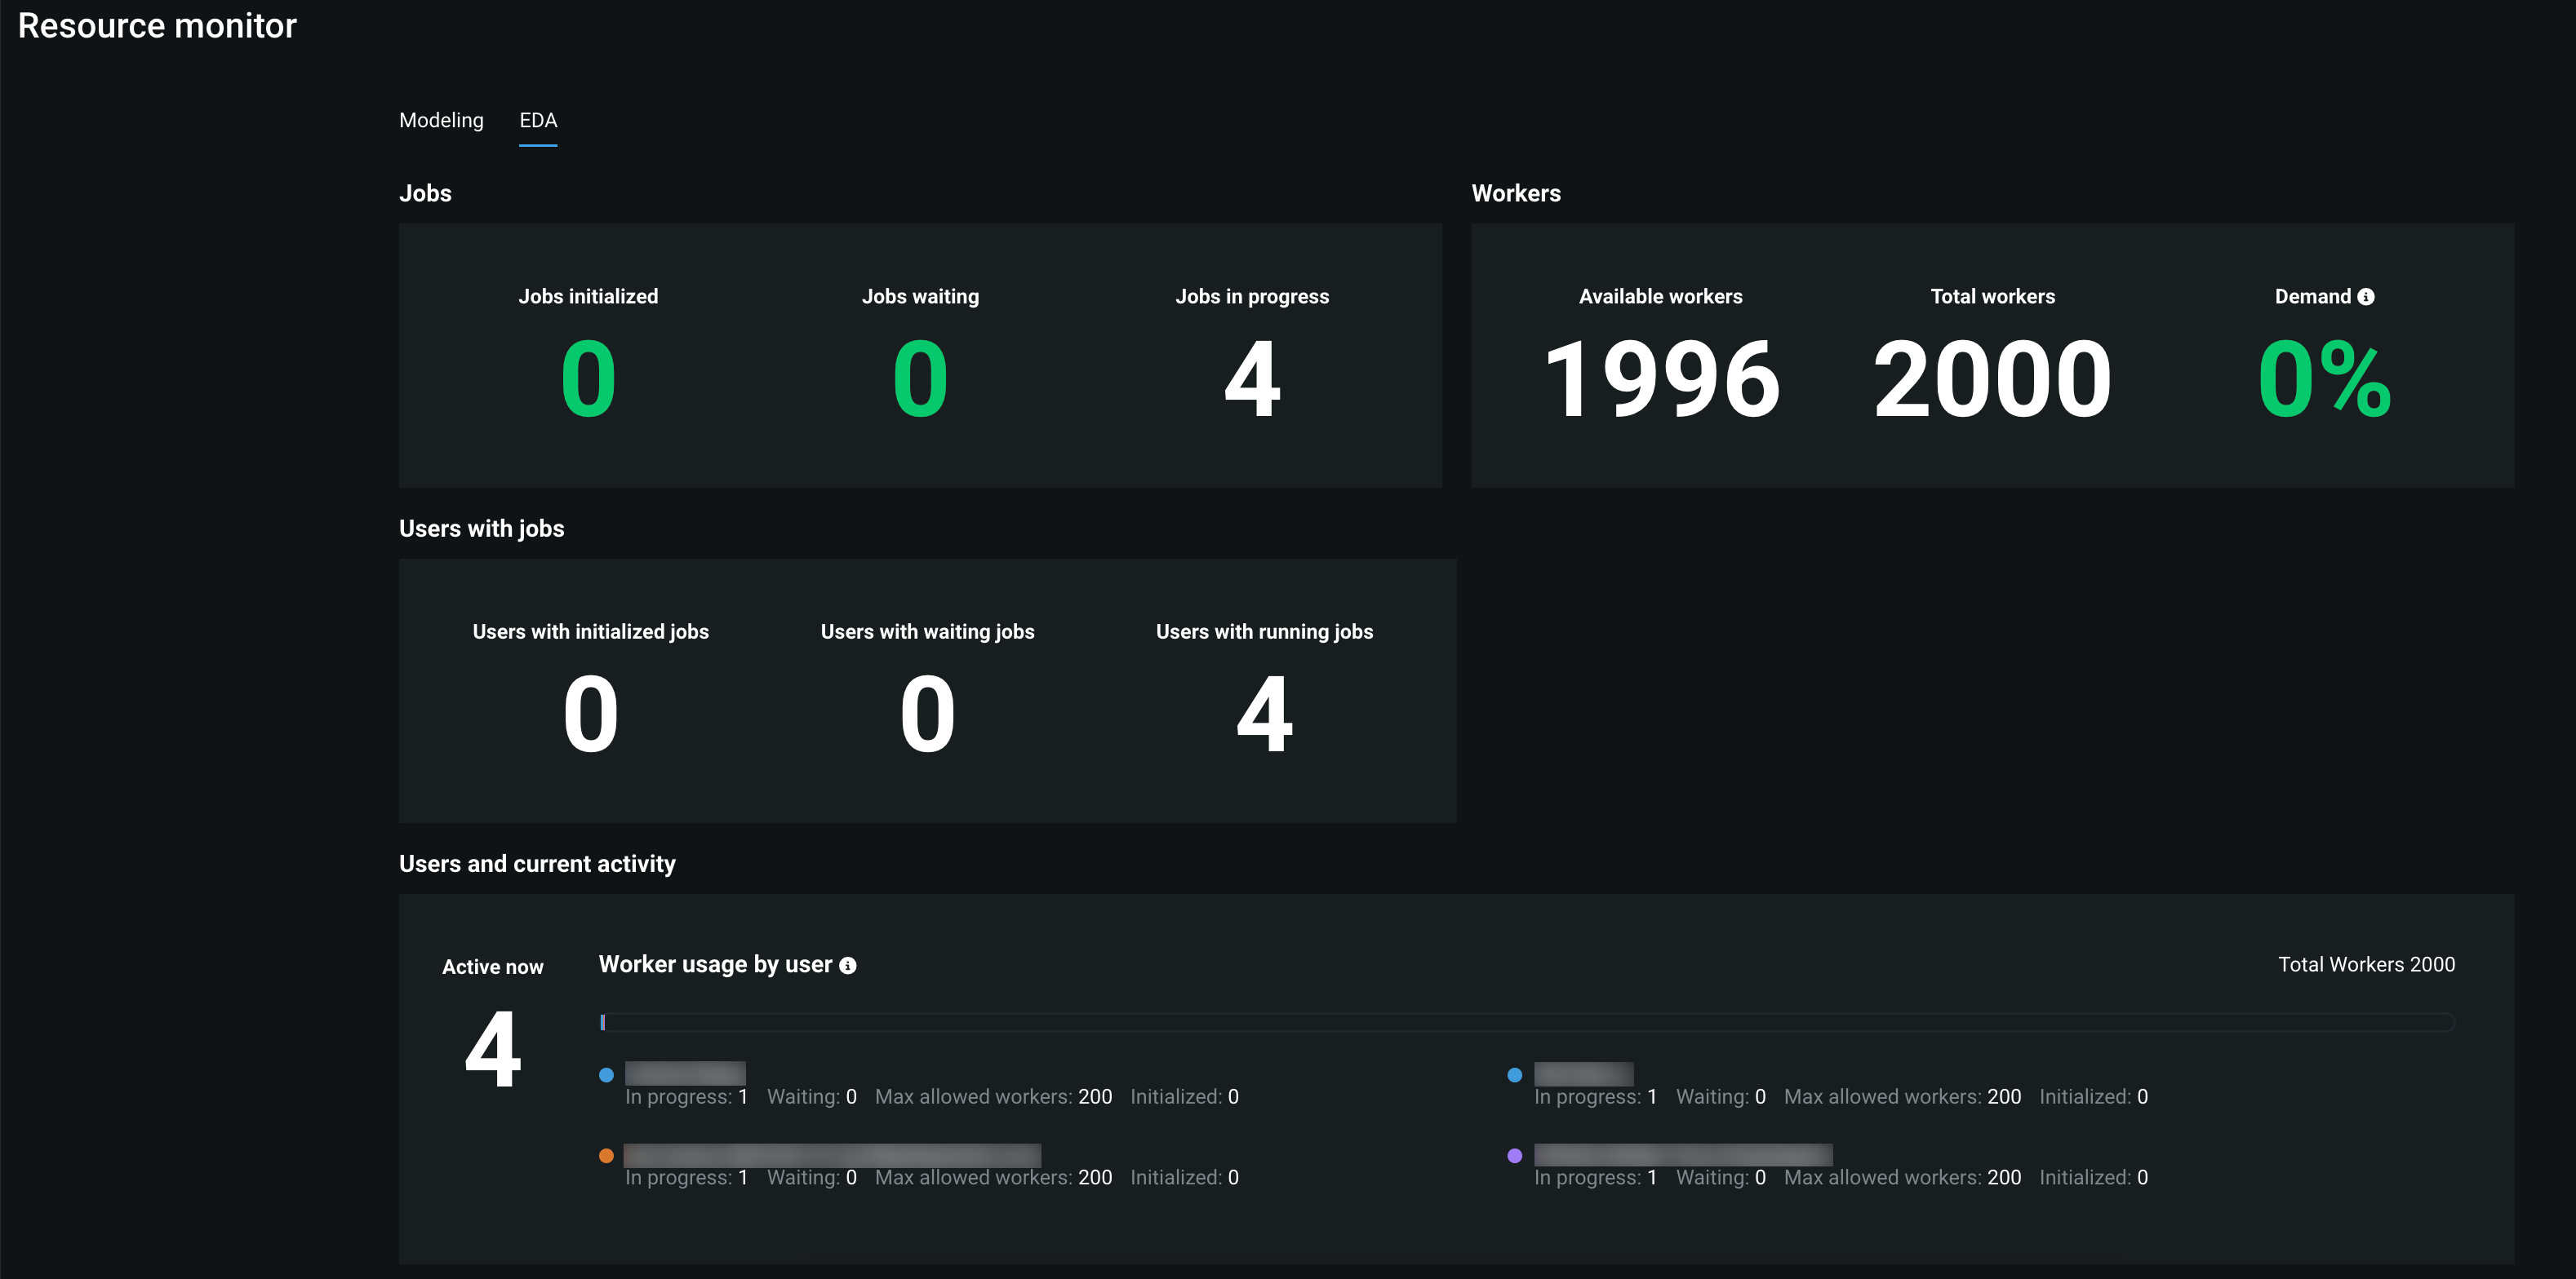Click the Users with waiting jobs count
The height and width of the screenshot is (1279, 2576).
(x=927, y=714)
